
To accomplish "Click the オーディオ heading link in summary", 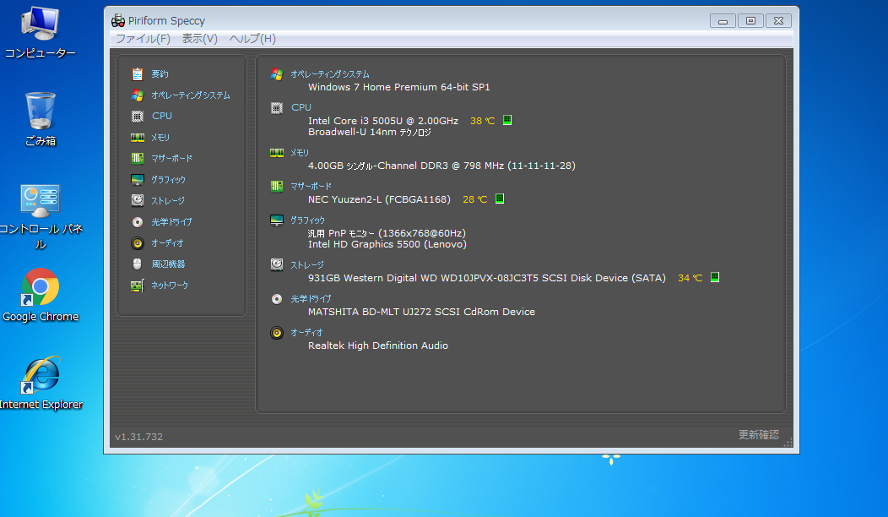I will pyautogui.click(x=306, y=333).
